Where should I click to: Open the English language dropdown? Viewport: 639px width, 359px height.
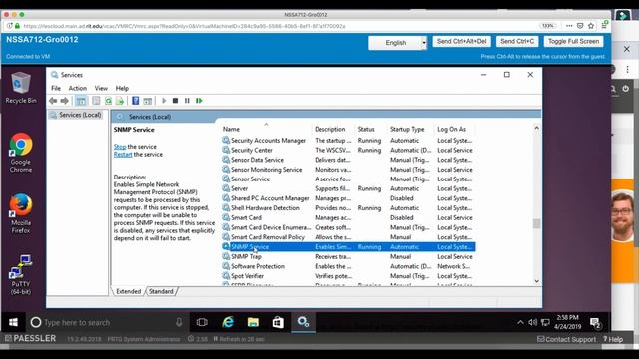(x=397, y=43)
